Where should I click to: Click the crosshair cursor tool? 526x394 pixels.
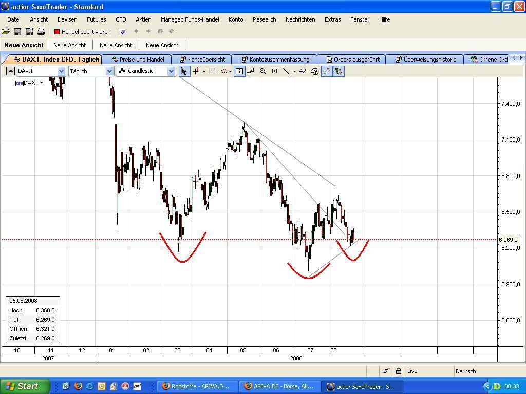pos(196,71)
